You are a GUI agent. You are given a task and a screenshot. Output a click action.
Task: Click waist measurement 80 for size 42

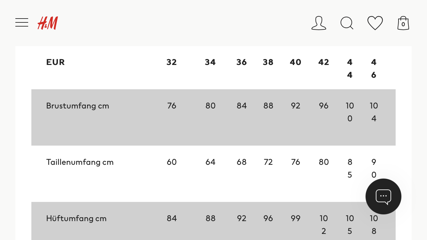324,162
